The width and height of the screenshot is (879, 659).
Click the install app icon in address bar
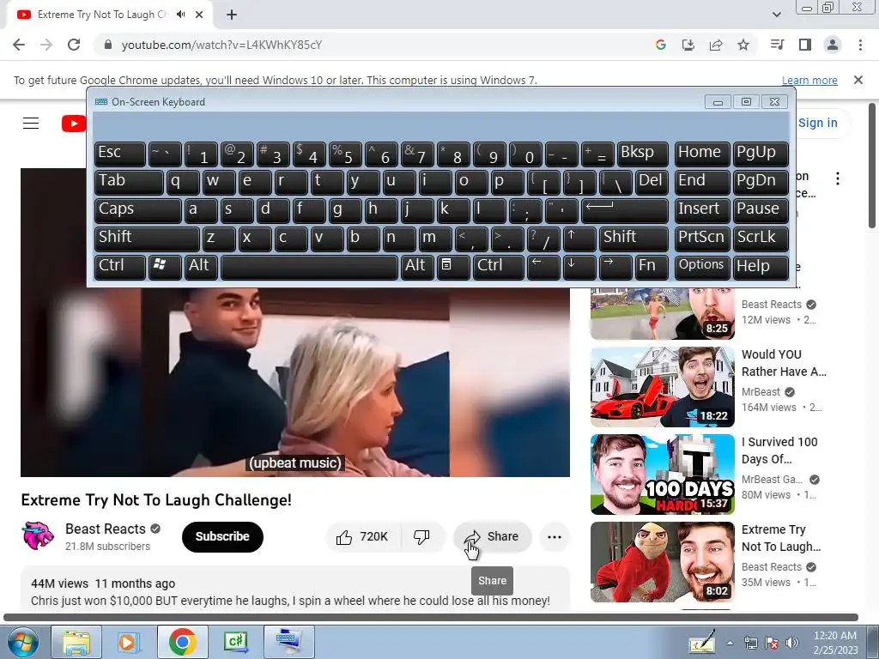pos(688,45)
